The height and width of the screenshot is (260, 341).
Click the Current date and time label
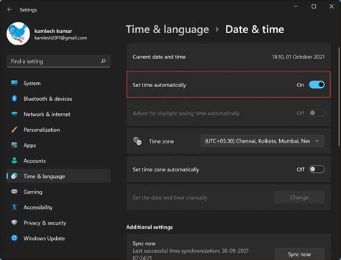[159, 57]
